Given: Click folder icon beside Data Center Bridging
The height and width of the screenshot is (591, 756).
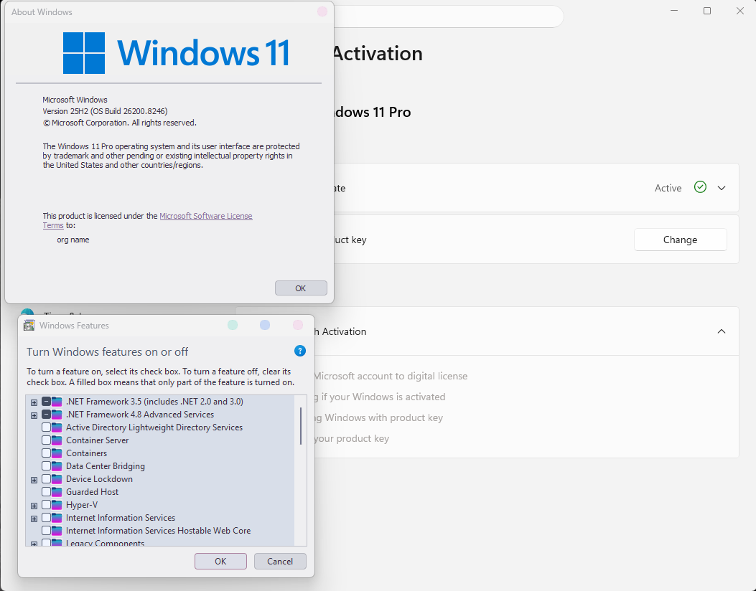Looking at the screenshot, I should point(57,465).
